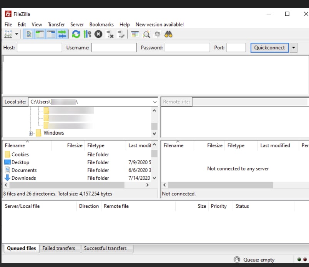Click the red activity indicator light
This screenshot has height=267, width=309.
point(305,260)
